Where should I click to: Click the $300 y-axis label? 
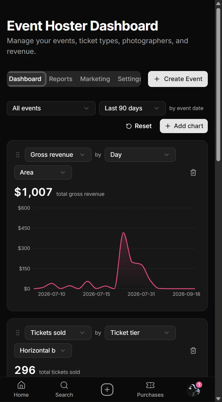pyautogui.click(x=24, y=248)
